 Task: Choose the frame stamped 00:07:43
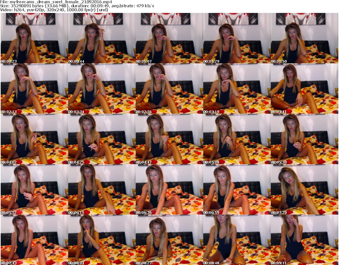pyautogui.click(x=34, y=240)
